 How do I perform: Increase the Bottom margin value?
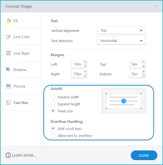pyautogui.click(x=144, y=72)
